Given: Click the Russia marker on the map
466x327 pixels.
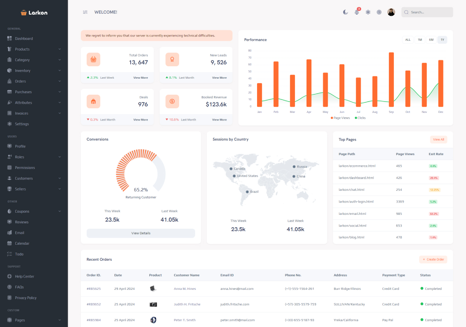Looking at the screenshot, I should tap(294, 166).
